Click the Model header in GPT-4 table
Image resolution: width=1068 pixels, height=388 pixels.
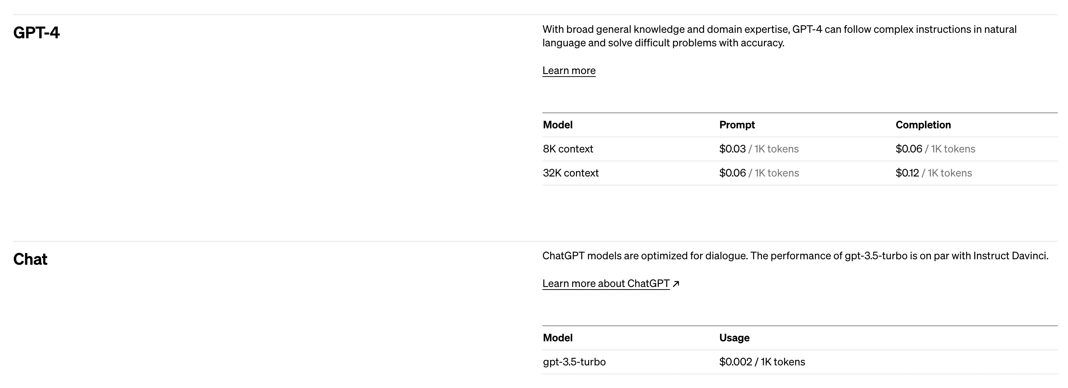558,125
